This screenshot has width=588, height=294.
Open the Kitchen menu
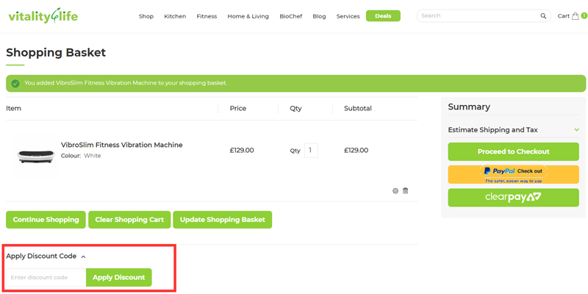(x=175, y=16)
